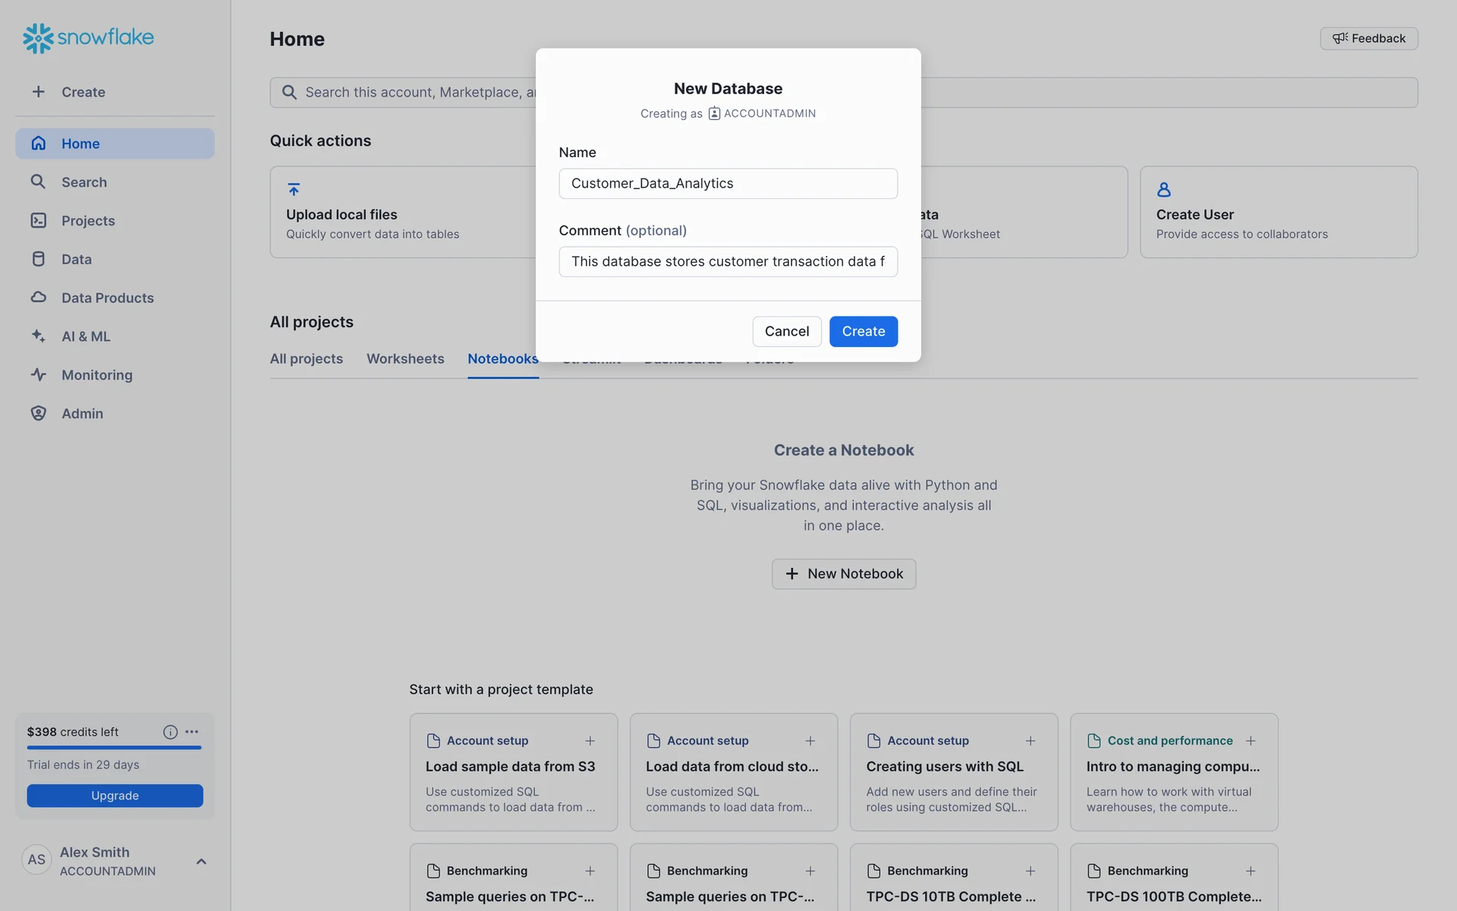The width and height of the screenshot is (1457, 911).
Task: Switch to the All projects tab
Action: click(307, 359)
